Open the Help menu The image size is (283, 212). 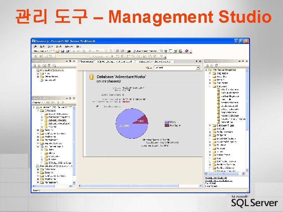tap(79, 46)
